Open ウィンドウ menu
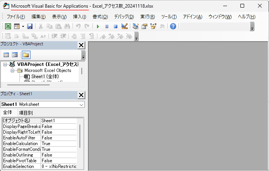Viewport: 269px width, 171px height. coord(220,17)
